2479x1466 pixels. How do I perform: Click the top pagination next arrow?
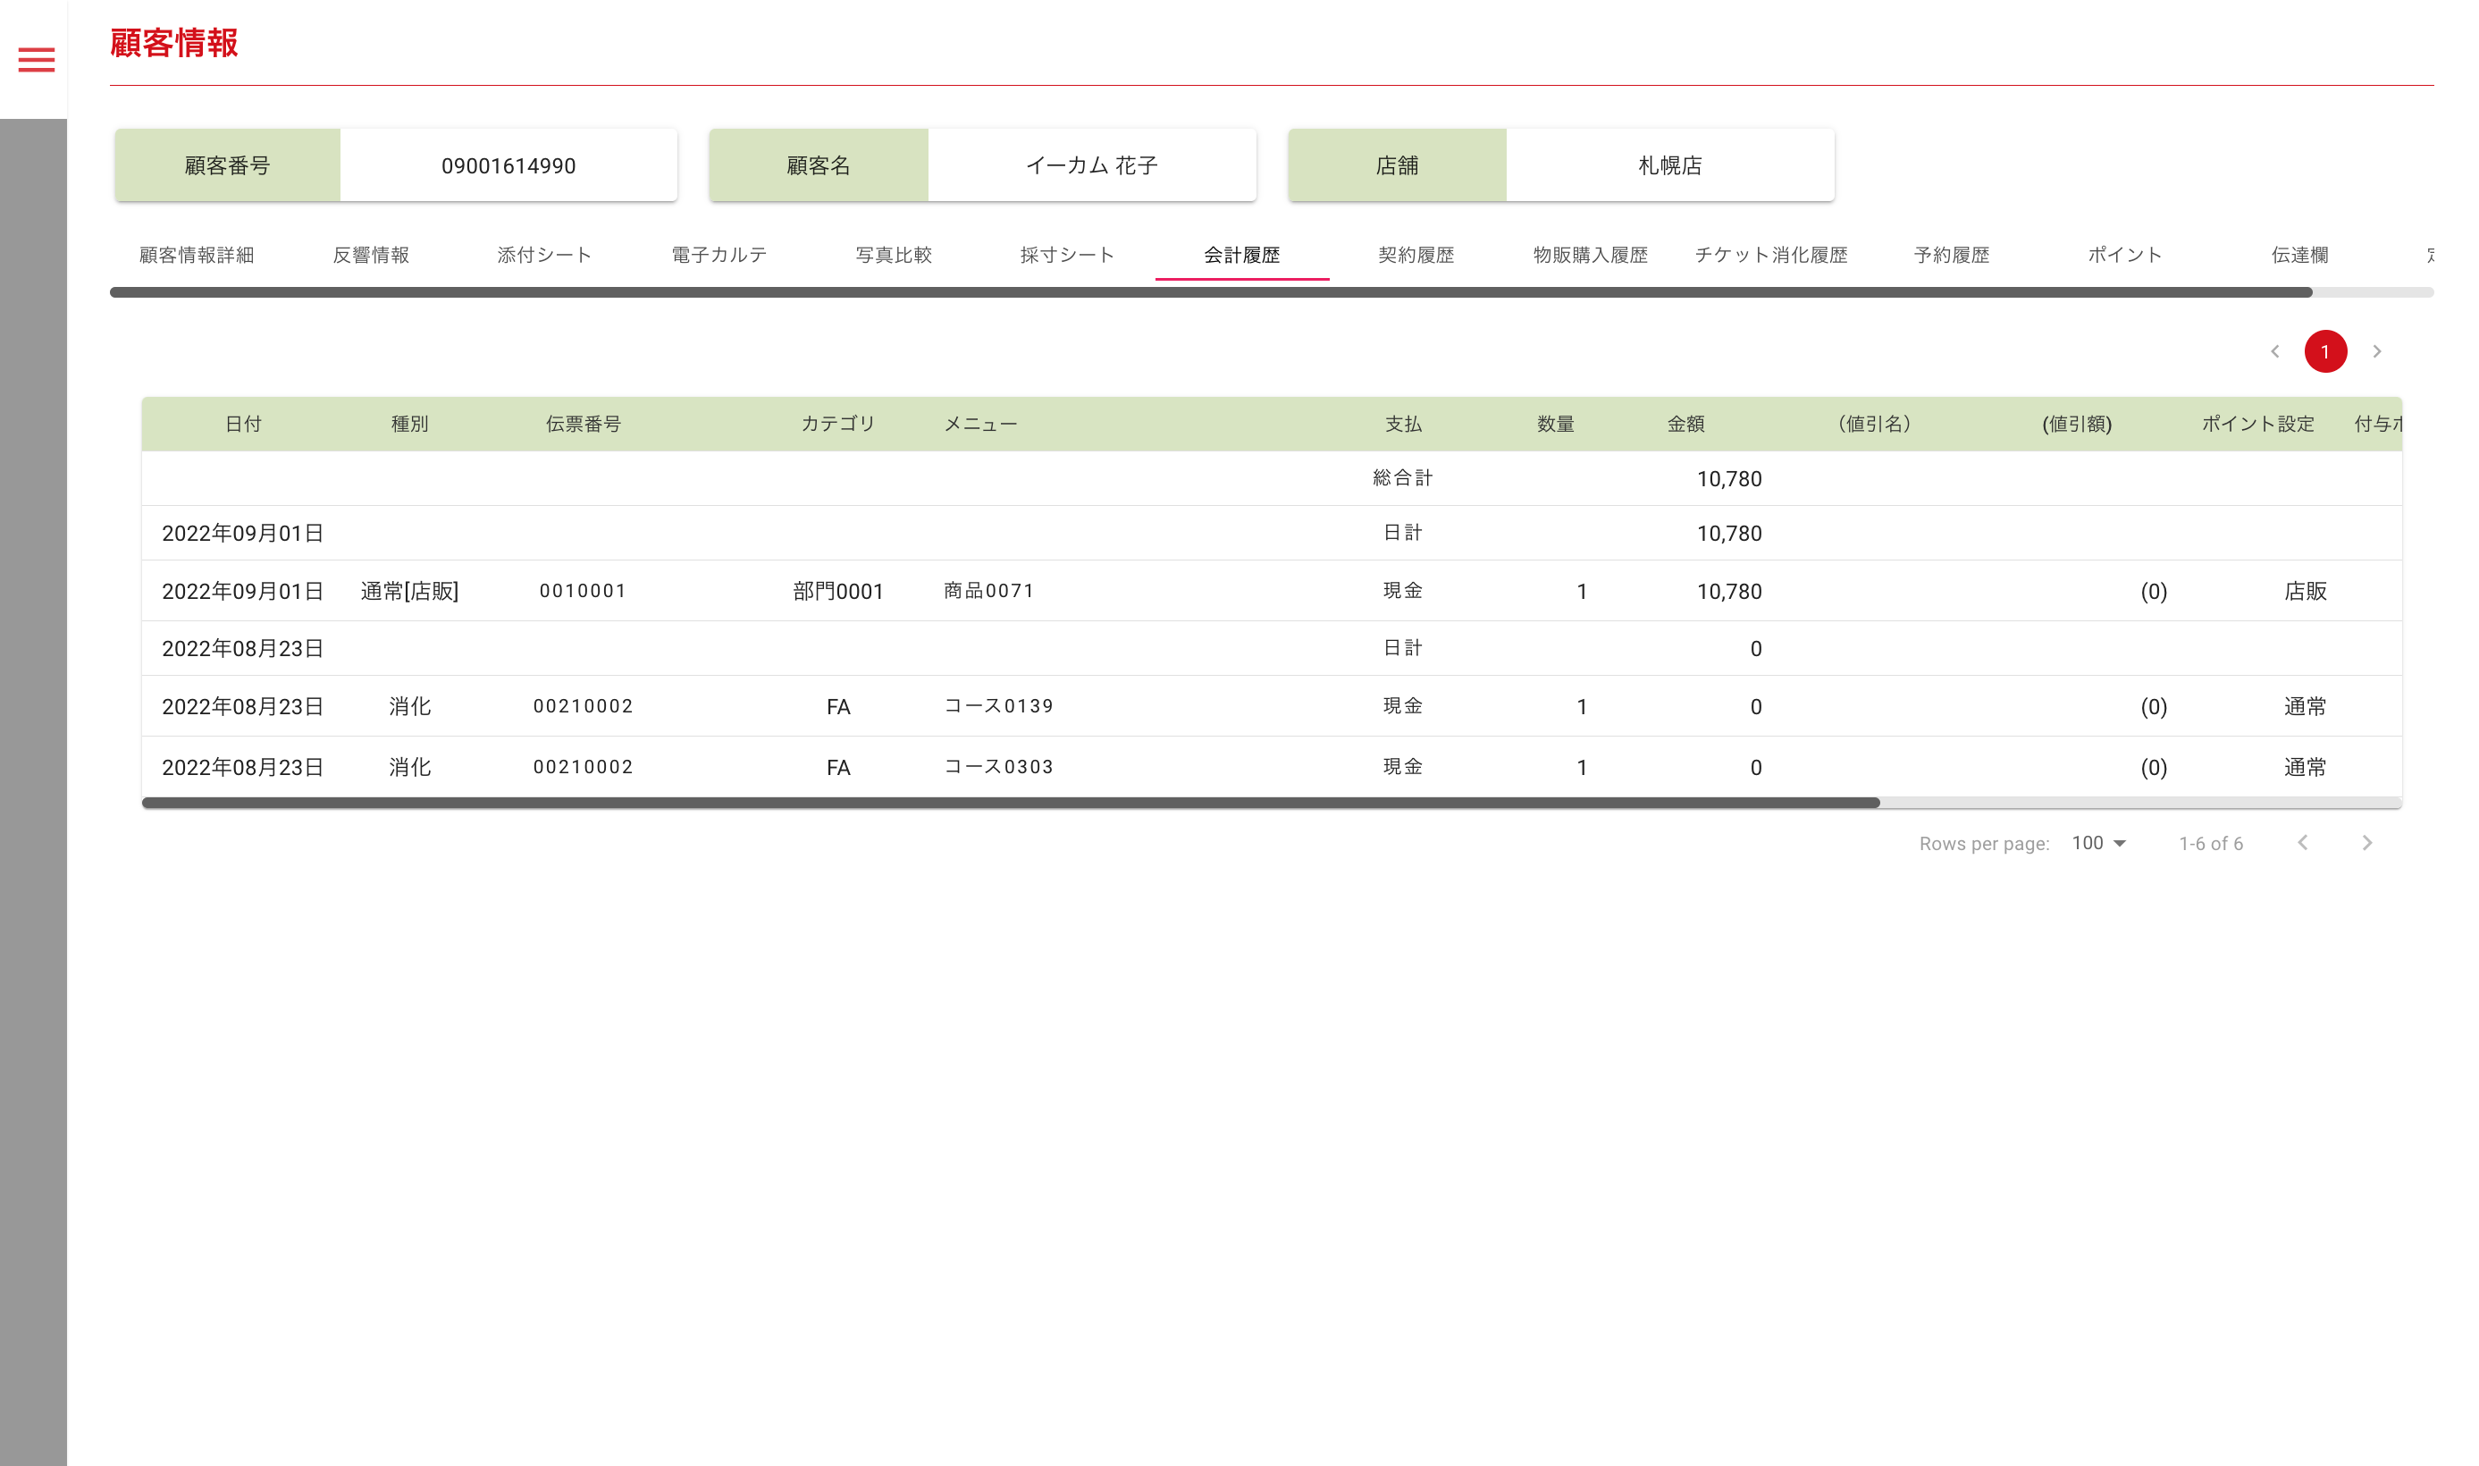click(2377, 351)
